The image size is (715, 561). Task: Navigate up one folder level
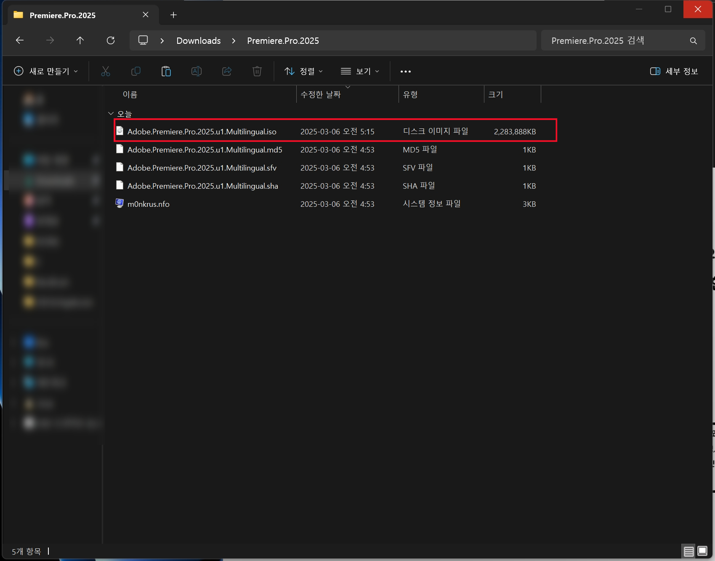[x=80, y=40]
